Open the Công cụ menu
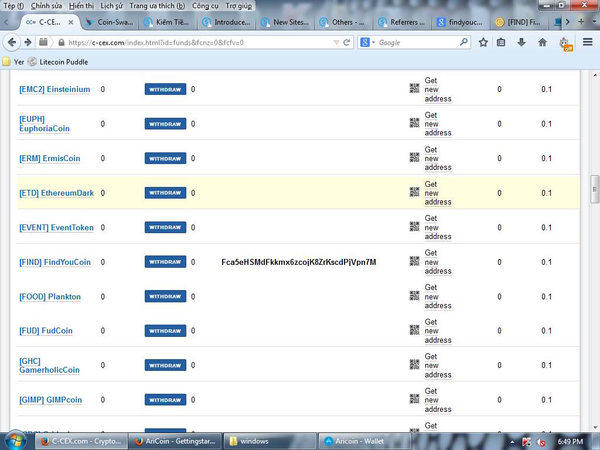 click(x=205, y=6)
